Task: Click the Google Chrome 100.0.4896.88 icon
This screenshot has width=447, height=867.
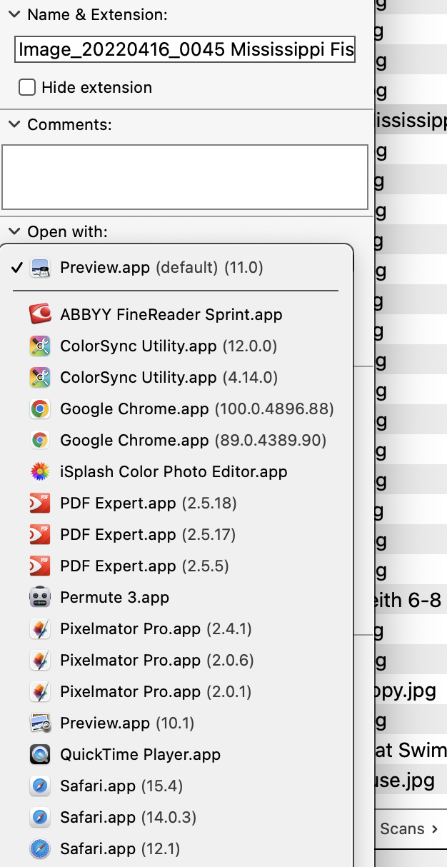Action: point(40,409)
